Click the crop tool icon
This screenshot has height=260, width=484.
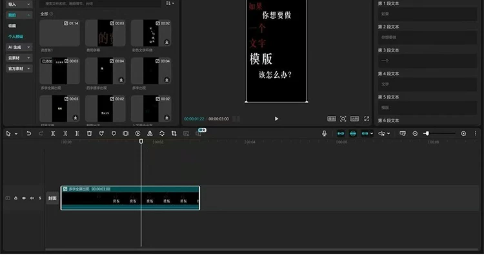pyautogui.click(x=174, y=133)
